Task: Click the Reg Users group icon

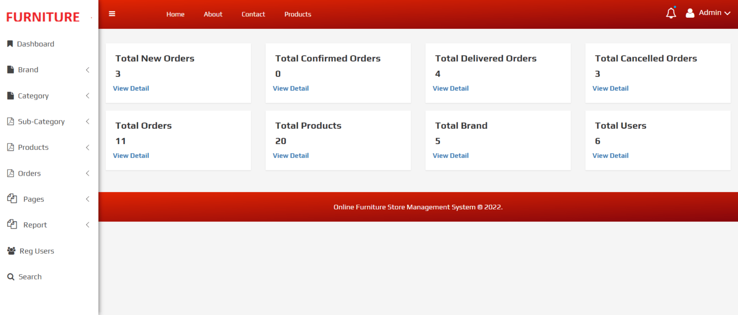Action: coord(10,251)
